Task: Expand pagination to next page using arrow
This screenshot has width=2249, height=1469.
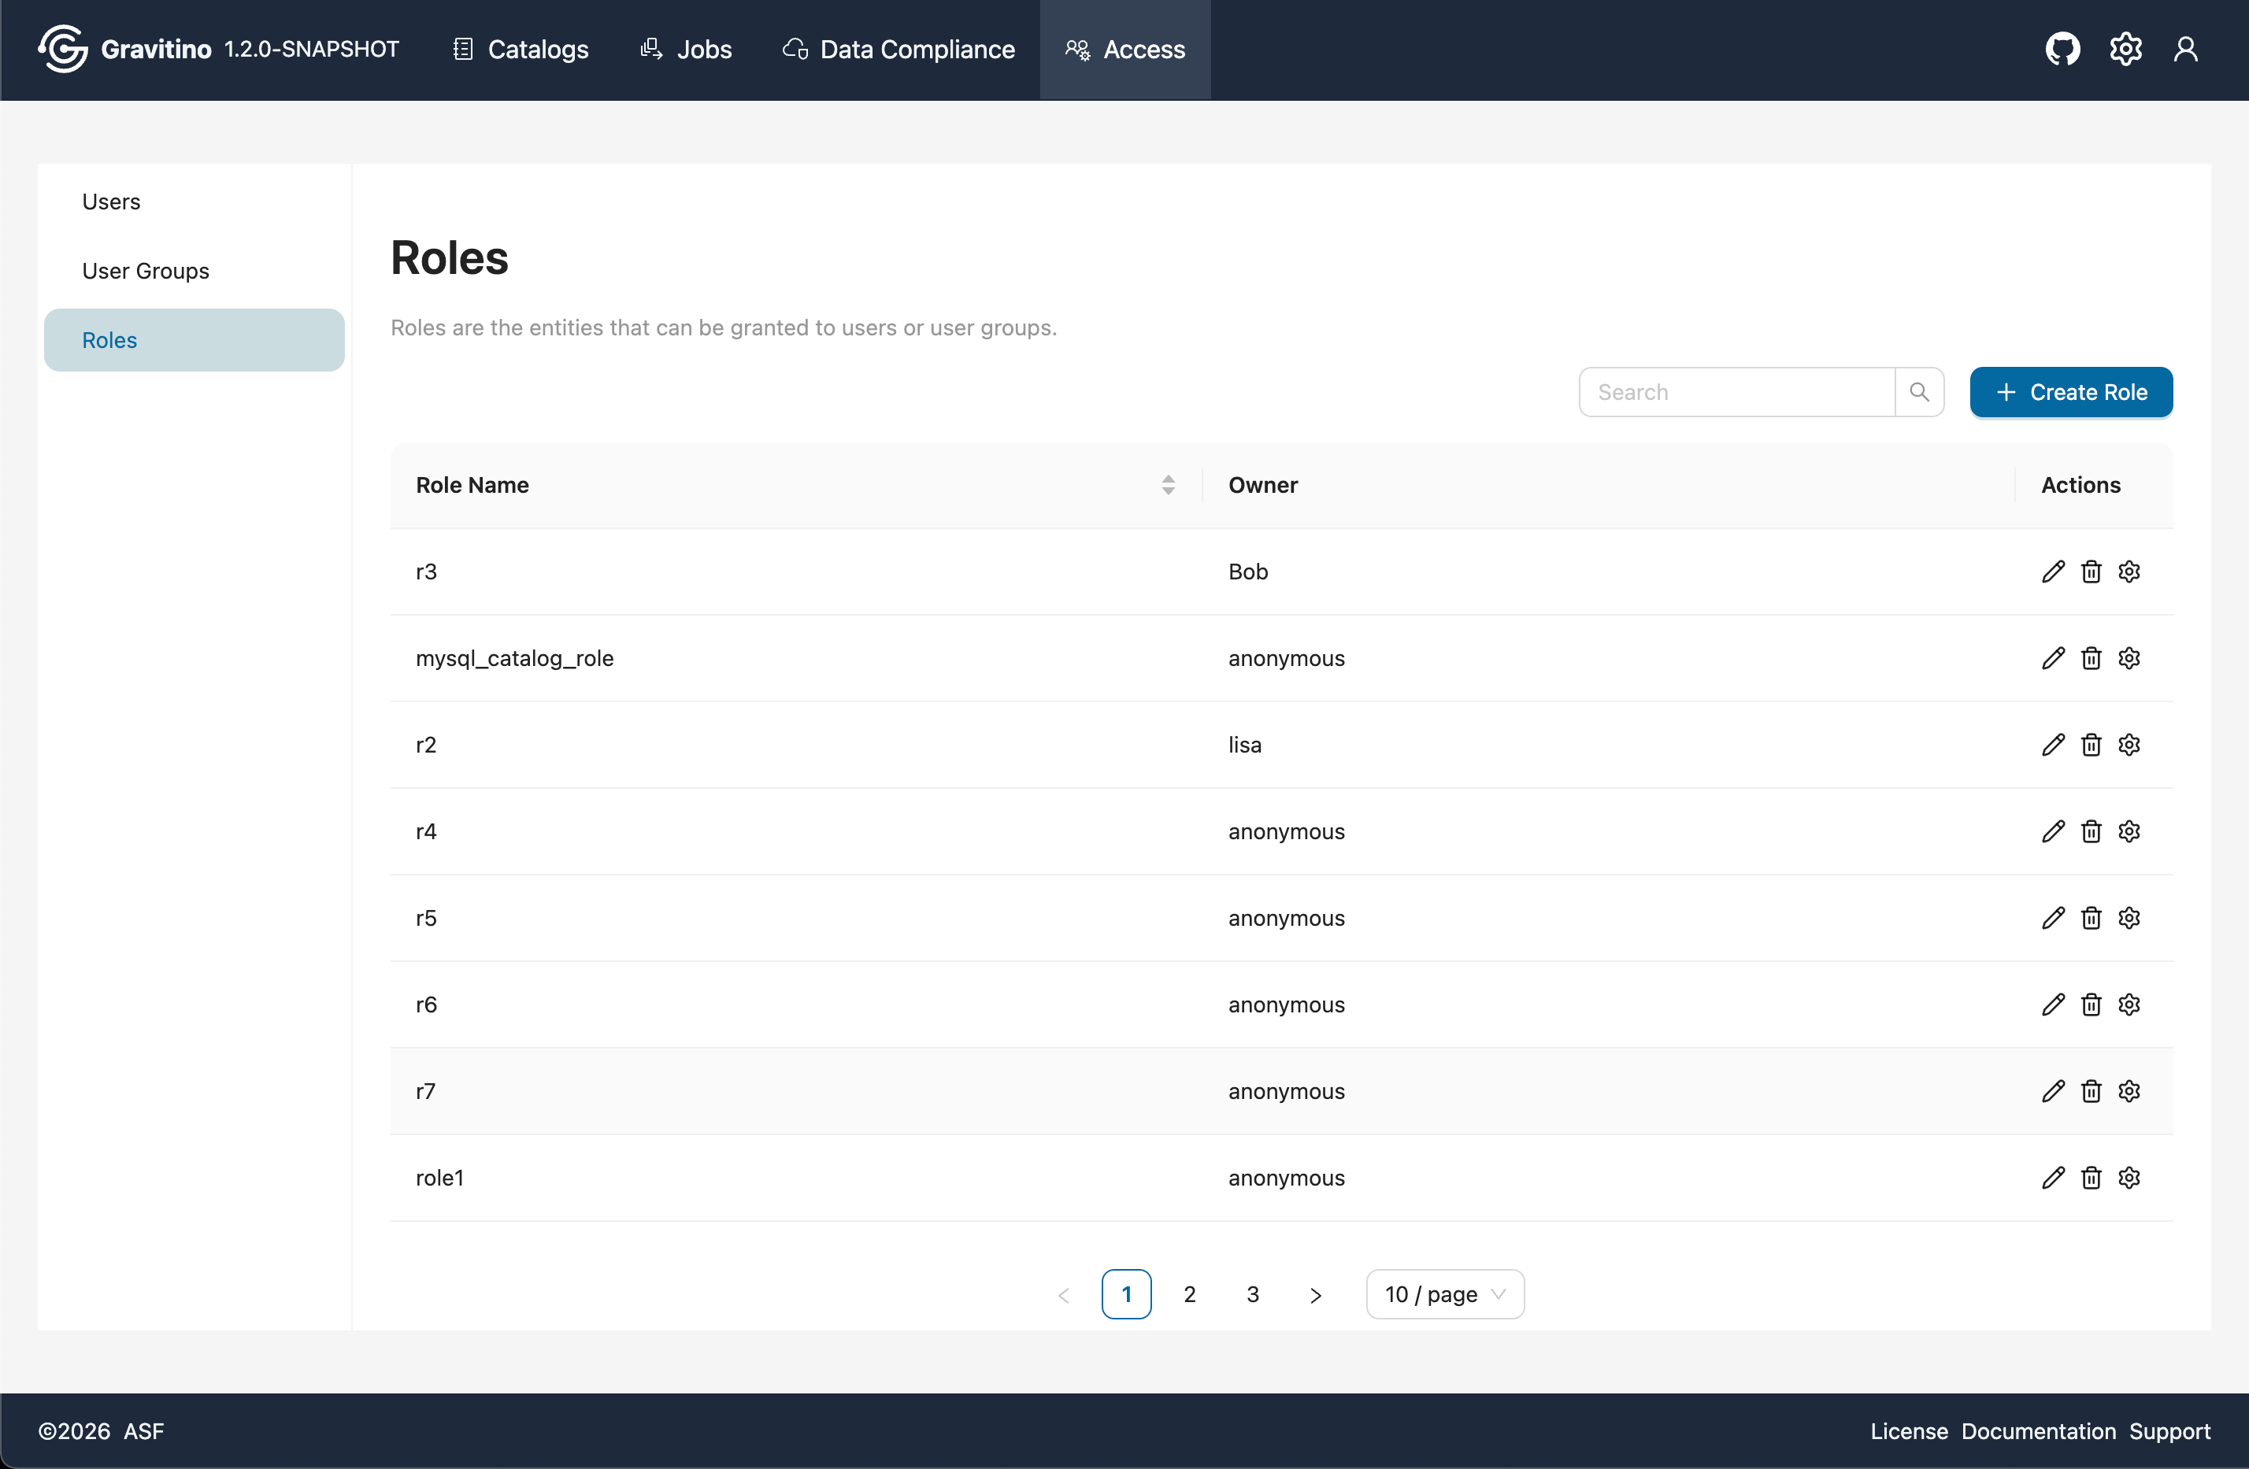Action: 1315,1294
